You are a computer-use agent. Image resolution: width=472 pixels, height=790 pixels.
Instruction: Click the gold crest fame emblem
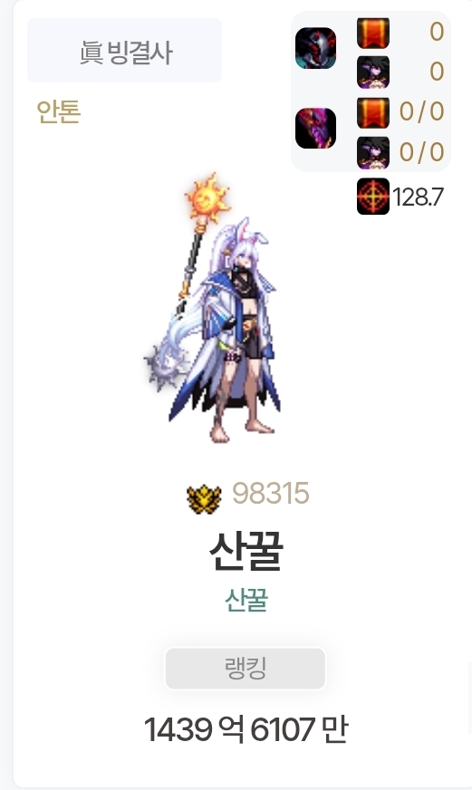point(204,499)
